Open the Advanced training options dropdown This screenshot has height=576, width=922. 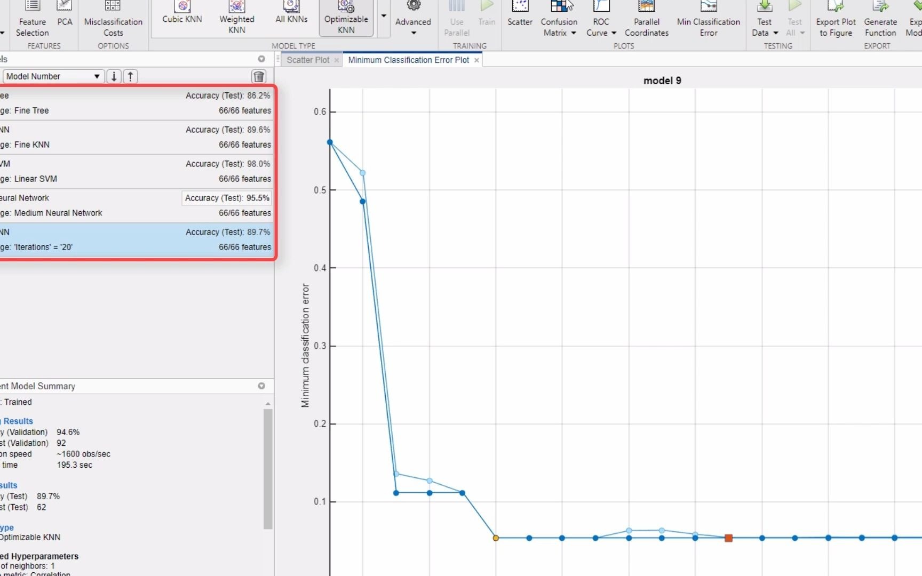(x=413, y=32)
